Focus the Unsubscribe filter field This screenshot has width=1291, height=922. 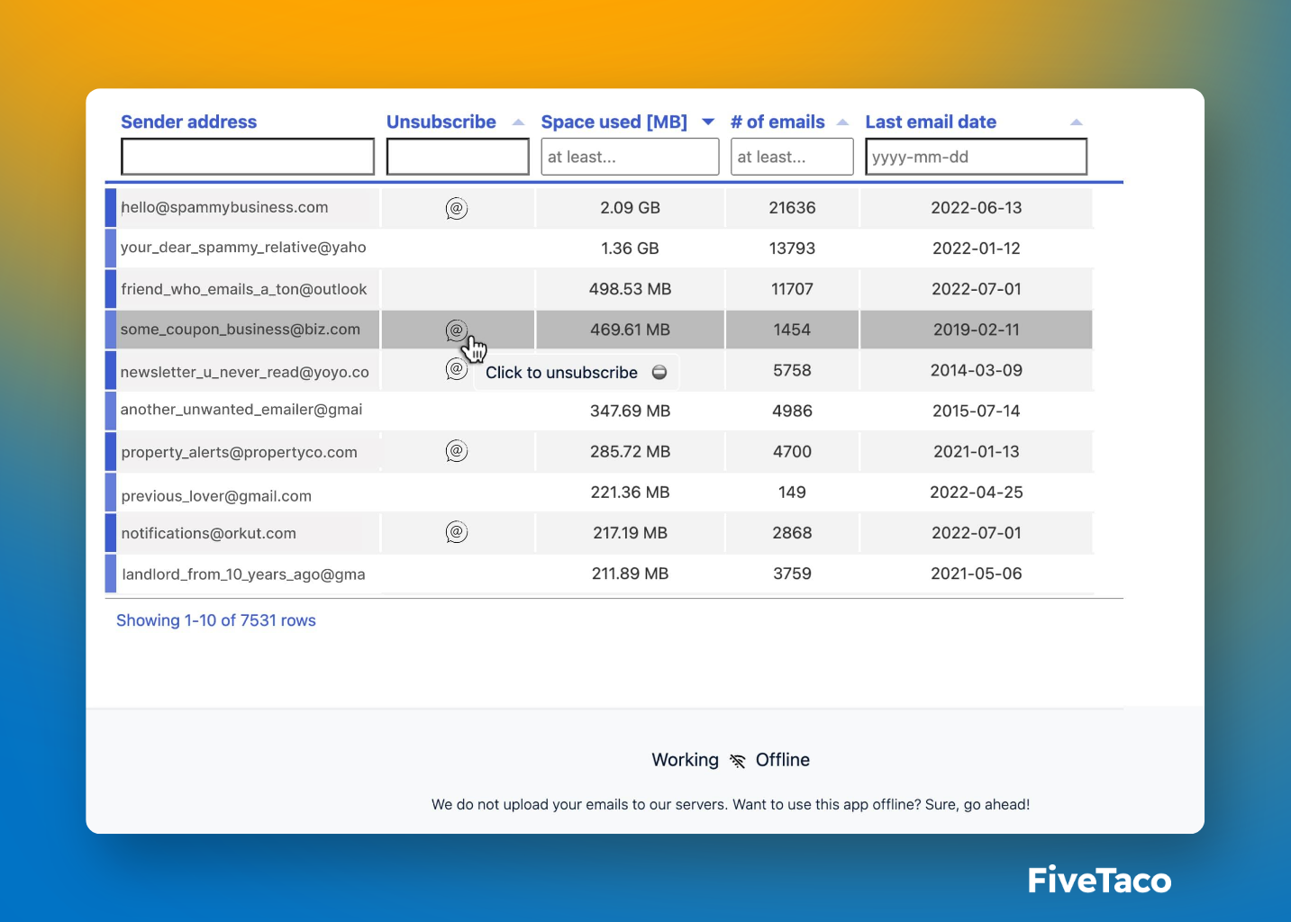pos(458,157)
